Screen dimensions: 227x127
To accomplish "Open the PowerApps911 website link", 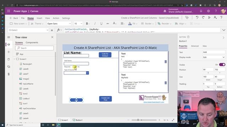I will 154,102.
